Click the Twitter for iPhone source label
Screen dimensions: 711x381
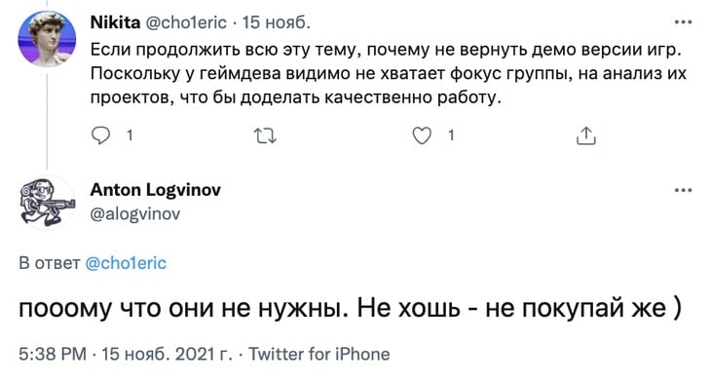click(x=319, y=354)
